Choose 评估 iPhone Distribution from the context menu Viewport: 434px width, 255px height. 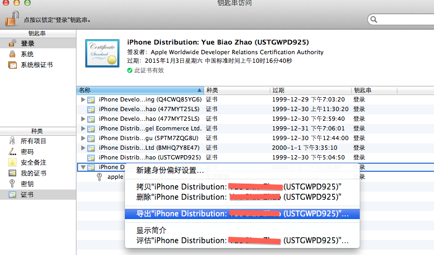click(x=242, y=241)
